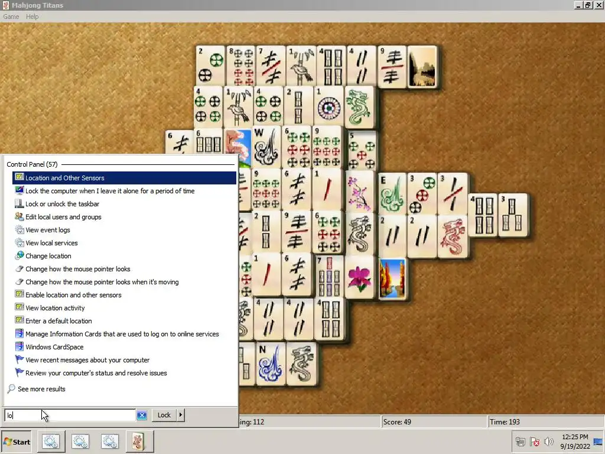Select the 3 bars tile at far right
The height and width of the screenshot is (454, 605).
pyautogui.click(x=513, y=215)
